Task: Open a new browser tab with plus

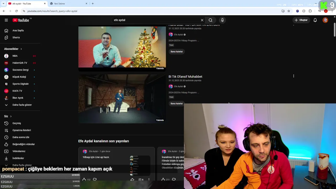Action: pos(93,4)
